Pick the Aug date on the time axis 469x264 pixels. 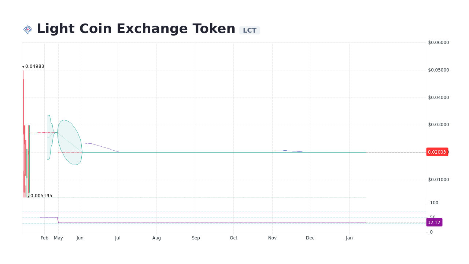[x=156, y=238]
